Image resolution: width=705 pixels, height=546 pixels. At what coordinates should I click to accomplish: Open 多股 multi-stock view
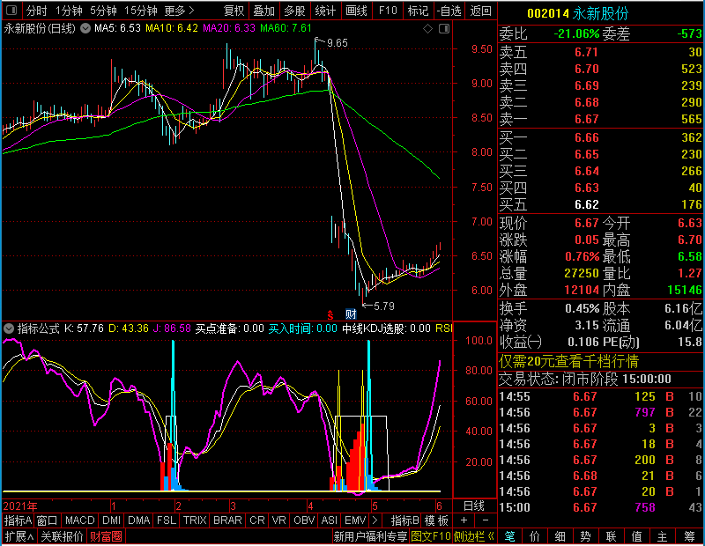[x=294, y=11]
